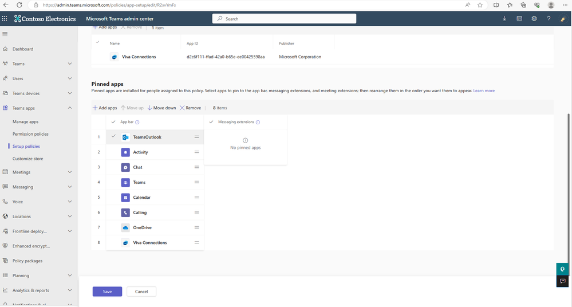Open the browser profile avatar
Viewport: 572px width, 307px height.
[x=551, y=5]
